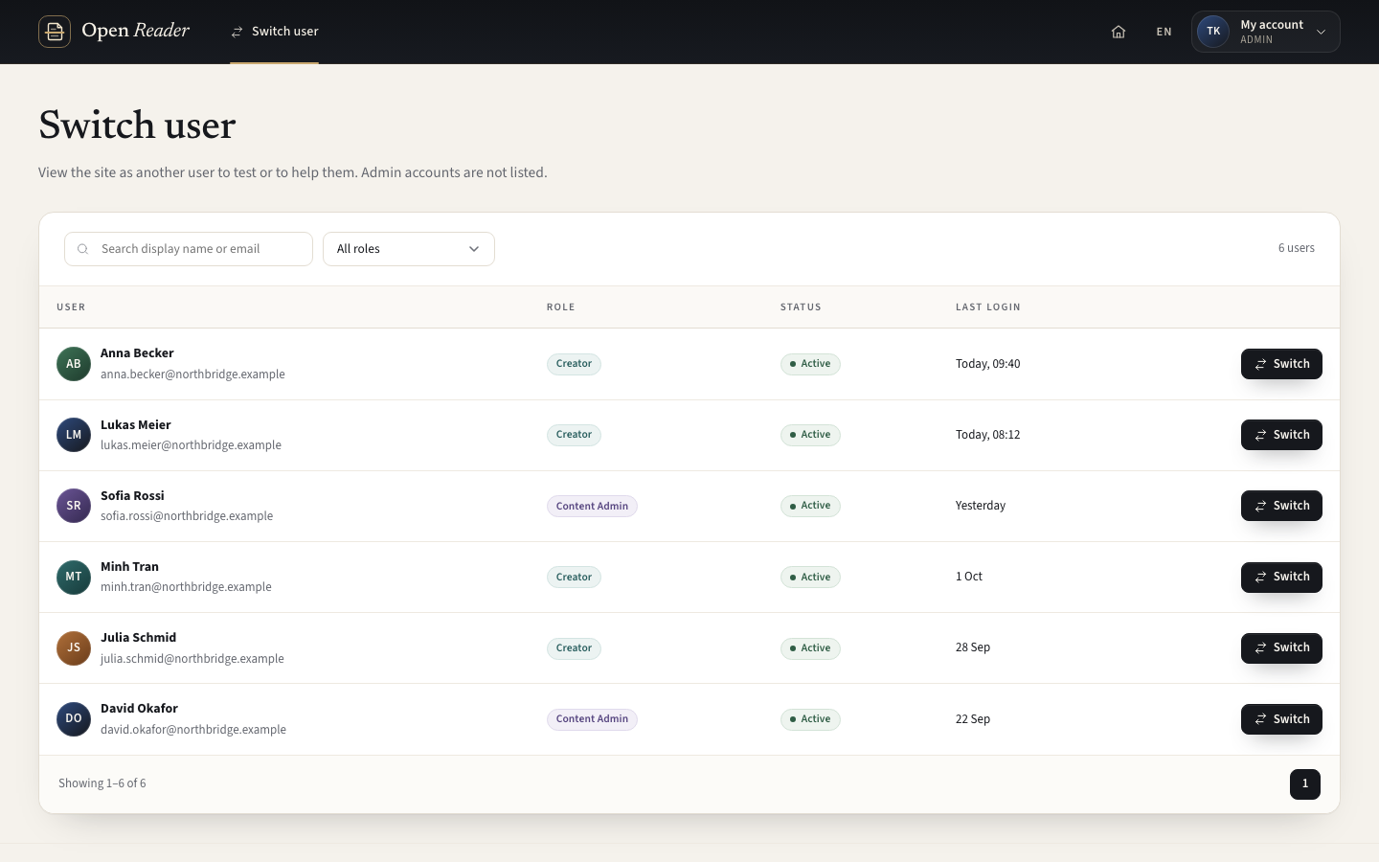1379x862 pixels.
Task: Click 'Showing 1–6 of 6' footer text
Action: pyautogui.click(x=102, y=783)
